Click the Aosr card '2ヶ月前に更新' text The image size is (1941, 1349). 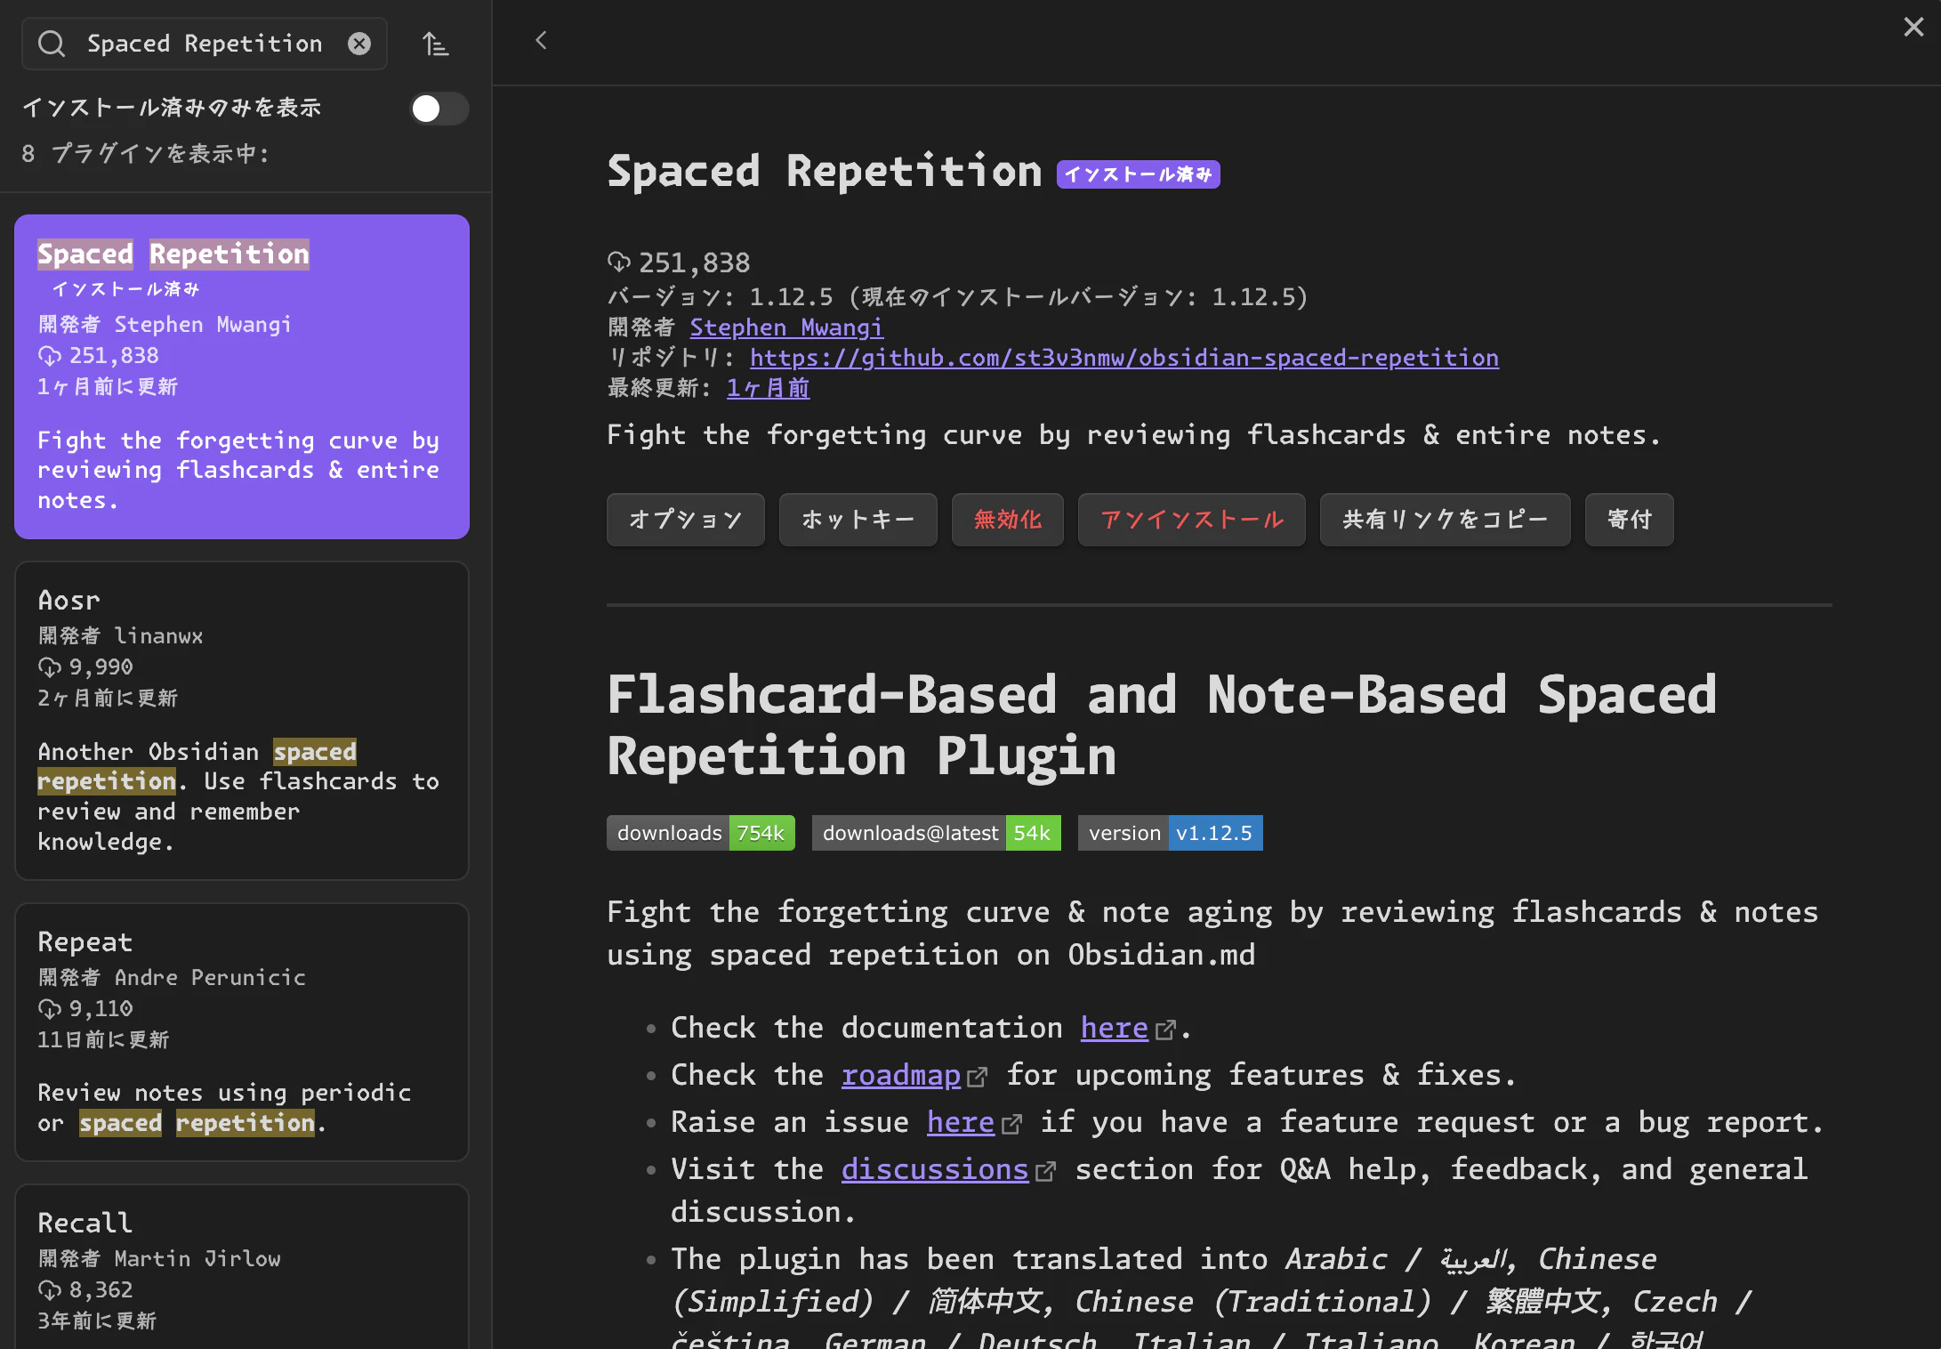tap(108, 698)
